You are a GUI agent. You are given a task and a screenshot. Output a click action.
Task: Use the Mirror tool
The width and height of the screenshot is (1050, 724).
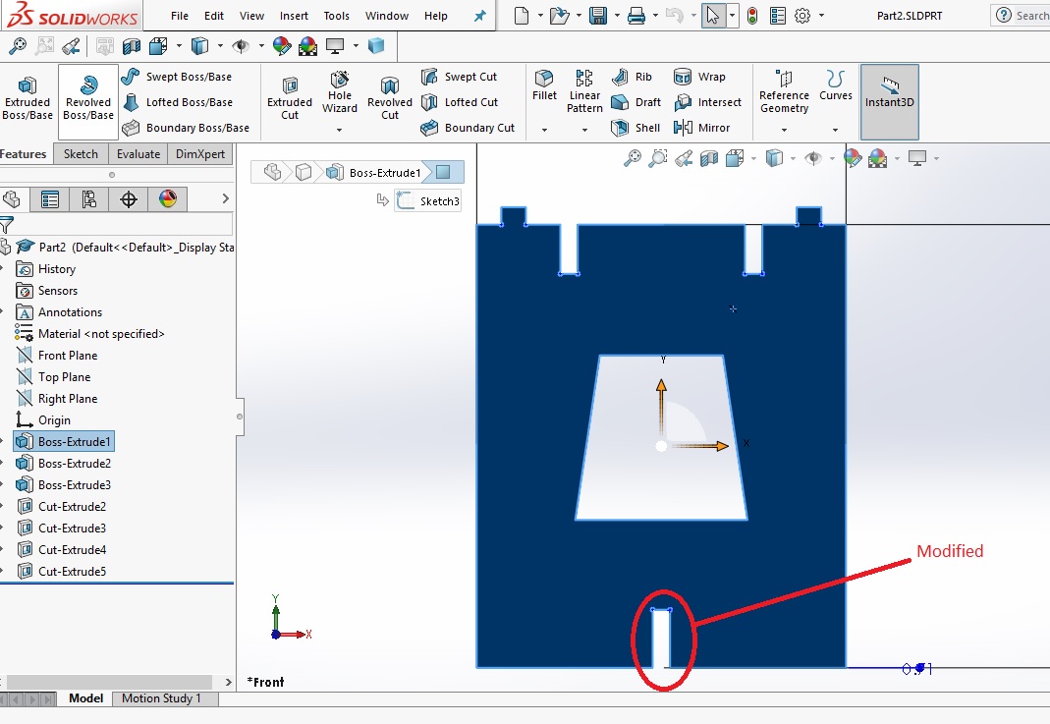[x=701, y=128]
